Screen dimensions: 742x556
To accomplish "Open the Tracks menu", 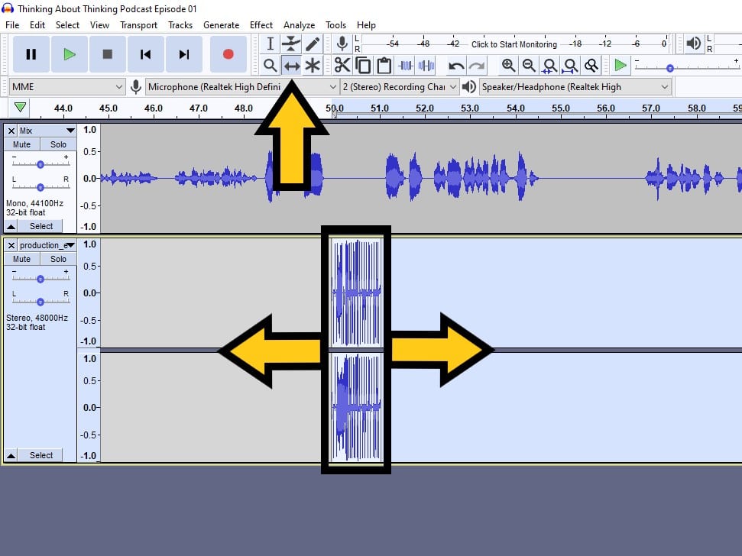I will point(180,25).
